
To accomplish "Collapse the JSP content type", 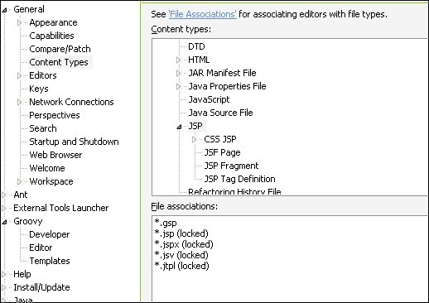I will tap(179, 127).
